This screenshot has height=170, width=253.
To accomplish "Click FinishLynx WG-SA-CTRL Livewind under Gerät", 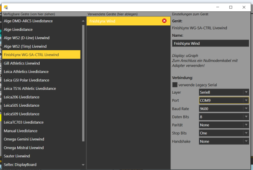I will (x=199, y=28).
